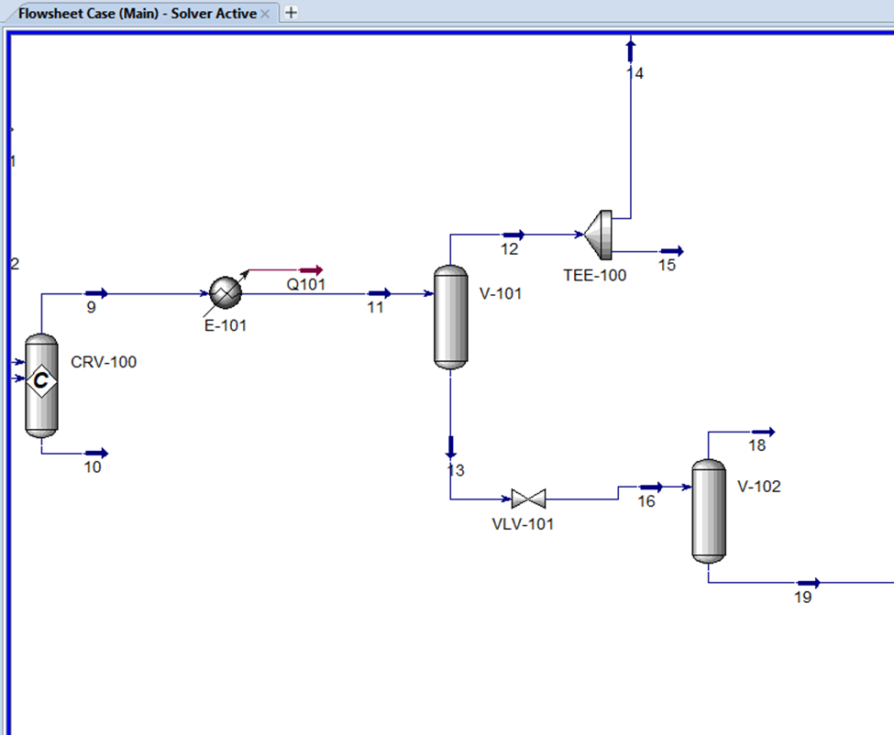Click stream 19 arrow
Viewport: 894px width, 735px height.
click(809, 583)
